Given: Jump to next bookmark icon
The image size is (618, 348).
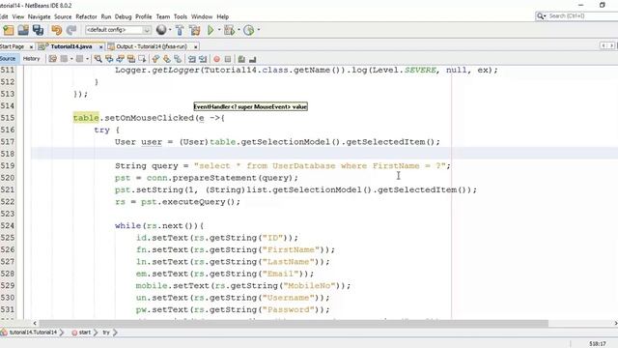Looking at the screenshot, I should [x=167, y=59].
